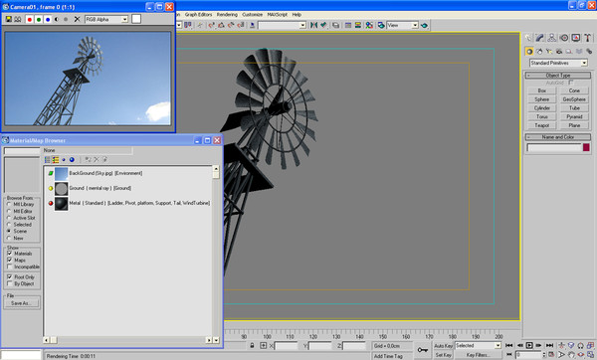Click the Cylinder button

[542, 108]
